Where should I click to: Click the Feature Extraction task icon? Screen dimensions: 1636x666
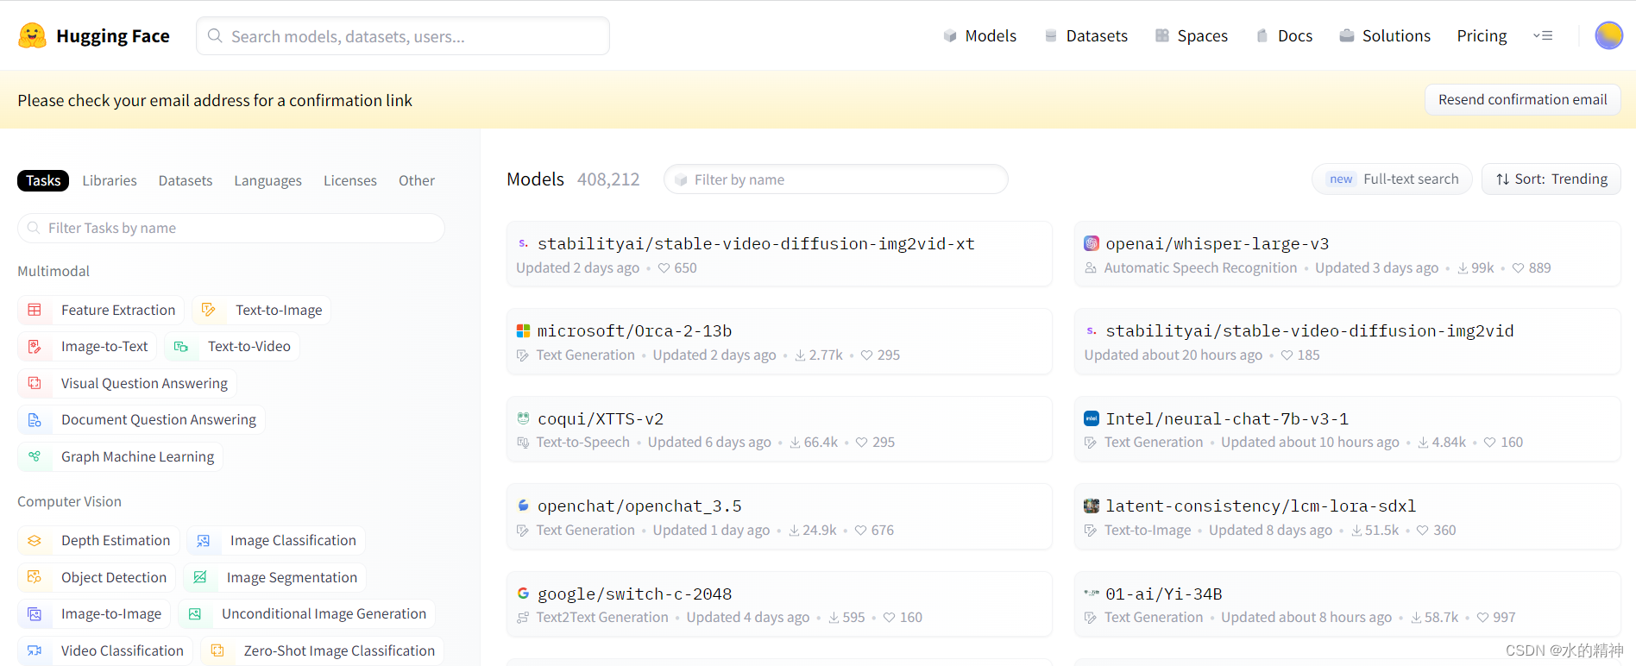point(35,310)
